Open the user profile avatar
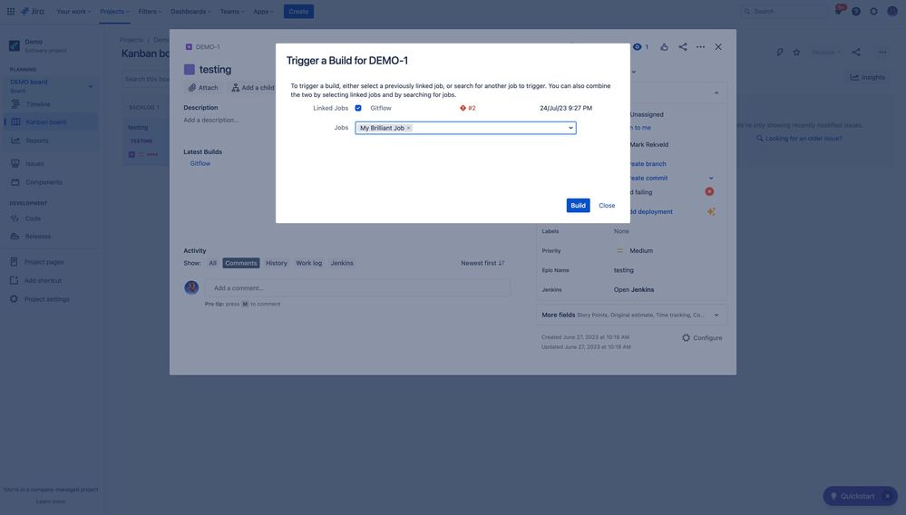Screen dimensions: 906x515 tap(891, 12)
